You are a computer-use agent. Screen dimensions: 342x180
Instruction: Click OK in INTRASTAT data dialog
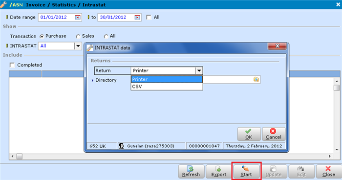pos(249,134)
